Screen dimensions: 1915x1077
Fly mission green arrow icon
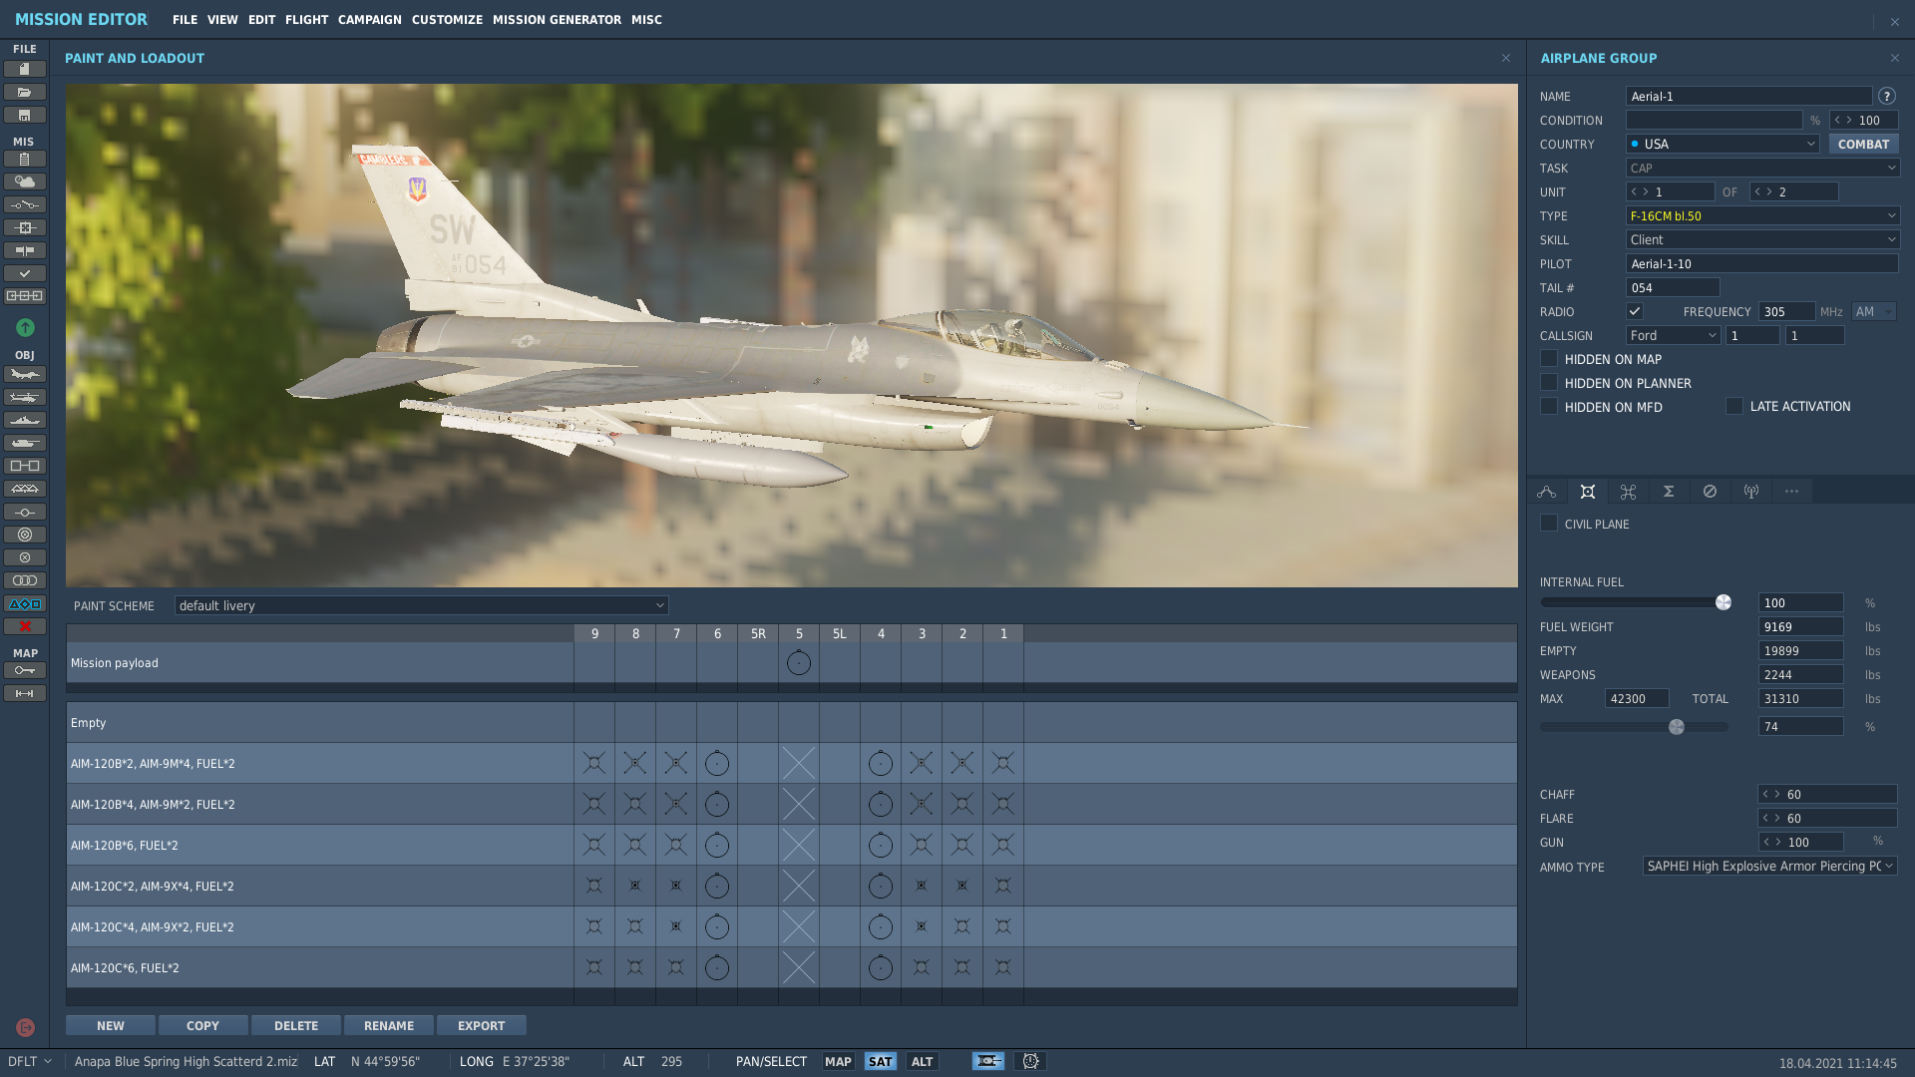pos(25,327)
